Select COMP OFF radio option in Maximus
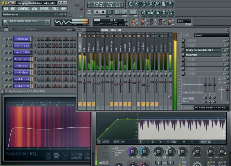Viewport: 231px width, 166px height. pos(113,150)
